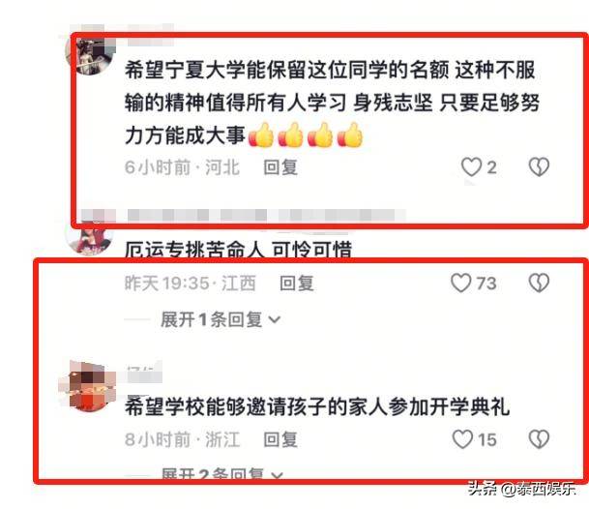Image resolution: width=589 pixels, height=509 pixels.
Task: Like the Jiangxi comment with 73 likes
Action: (461, 283)
